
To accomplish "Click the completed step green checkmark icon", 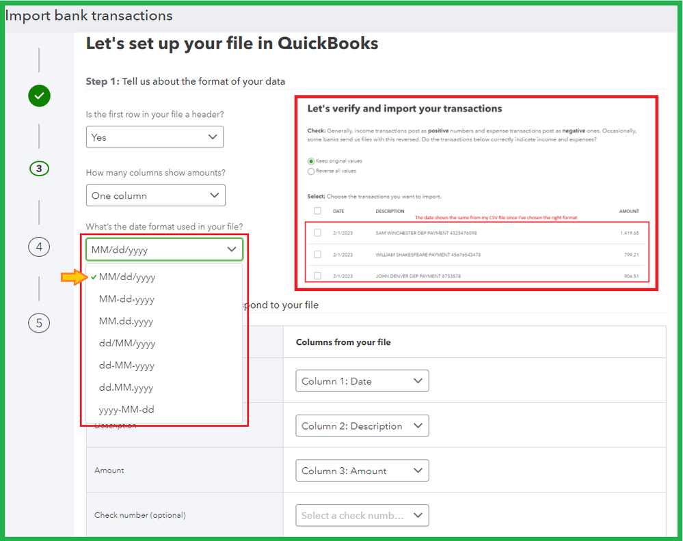I will [40, 96].
